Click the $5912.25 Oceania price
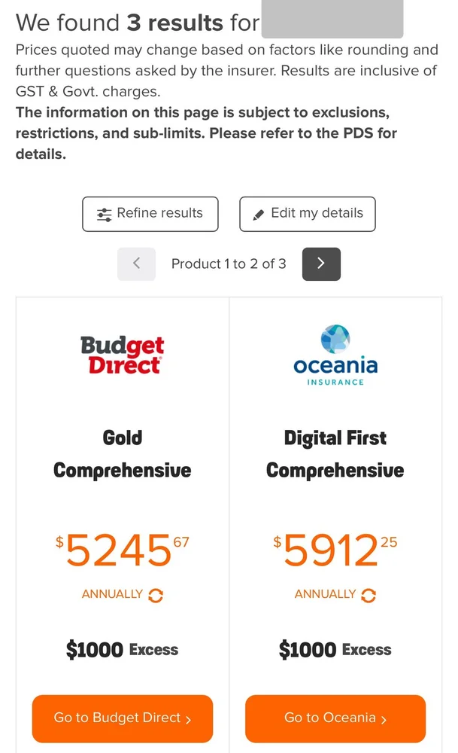Screen dimensions: 458x753 point(335,550)
